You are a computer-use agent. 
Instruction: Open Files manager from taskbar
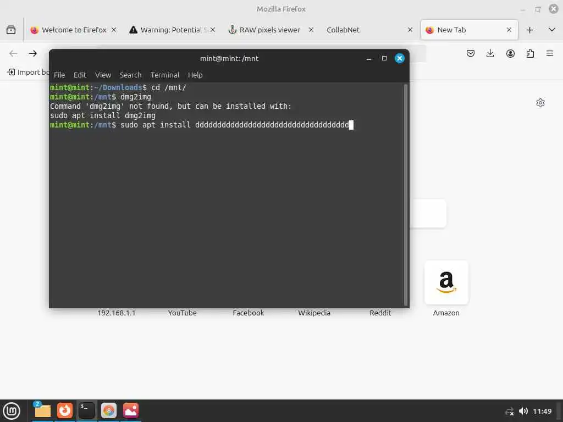pyautogui.click(x=42, y=410)
